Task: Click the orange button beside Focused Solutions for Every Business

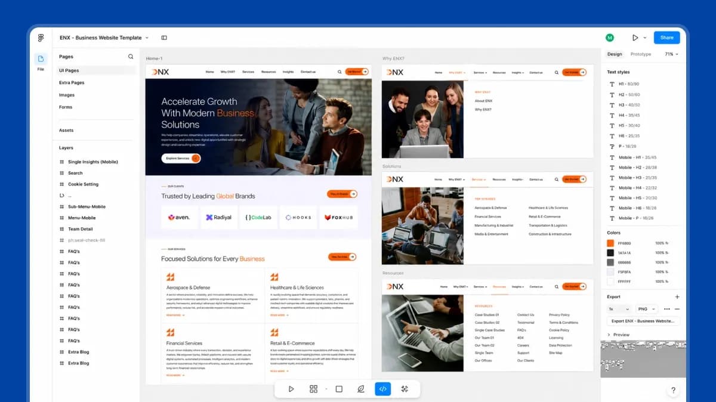Action: coord(342,257)
